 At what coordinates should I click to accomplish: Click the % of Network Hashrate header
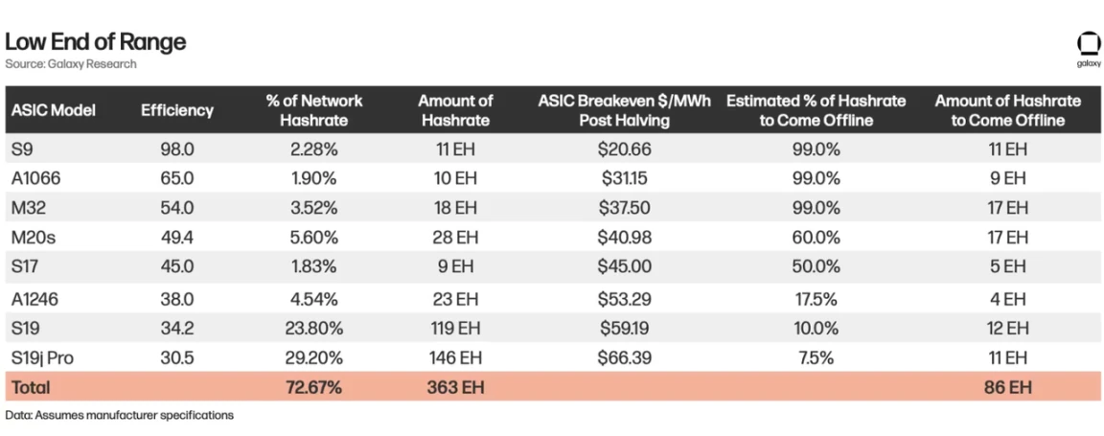[313, 110]
